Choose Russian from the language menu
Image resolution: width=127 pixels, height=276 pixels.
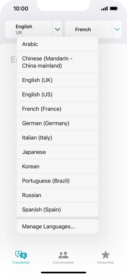pyautogui.click(x=57, y=195)
